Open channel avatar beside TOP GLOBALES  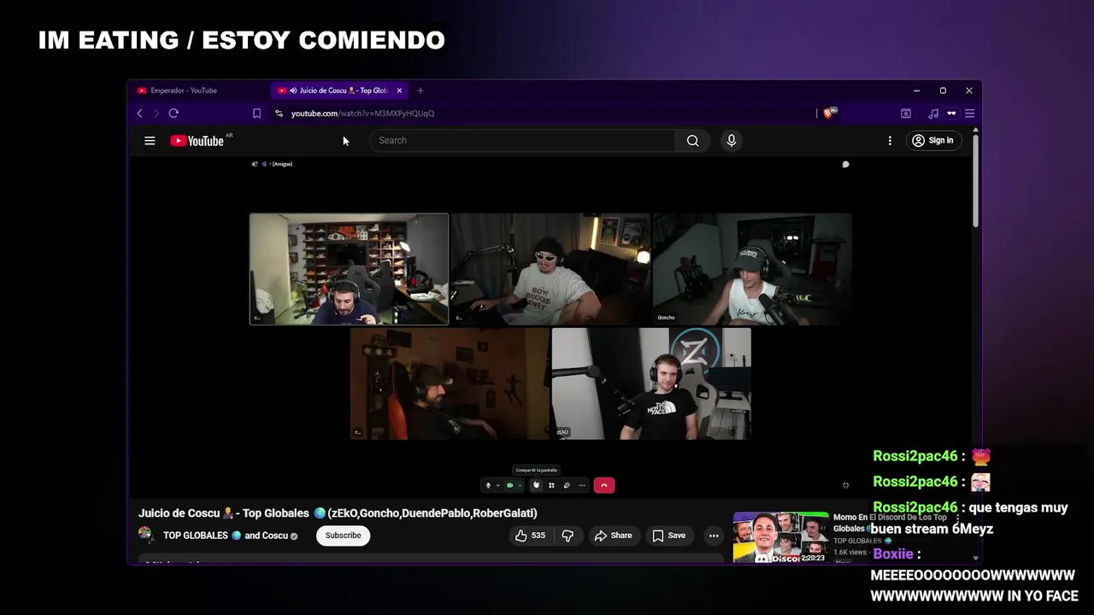click(146, 535)
